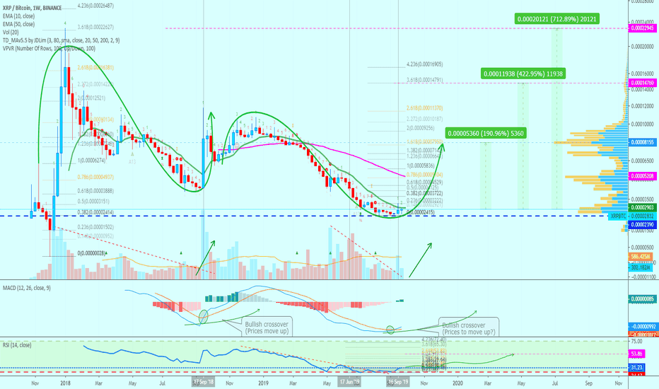Click the 422.95% price target label
The width and height of the screenshot is (659, 389).
[523, 74]
